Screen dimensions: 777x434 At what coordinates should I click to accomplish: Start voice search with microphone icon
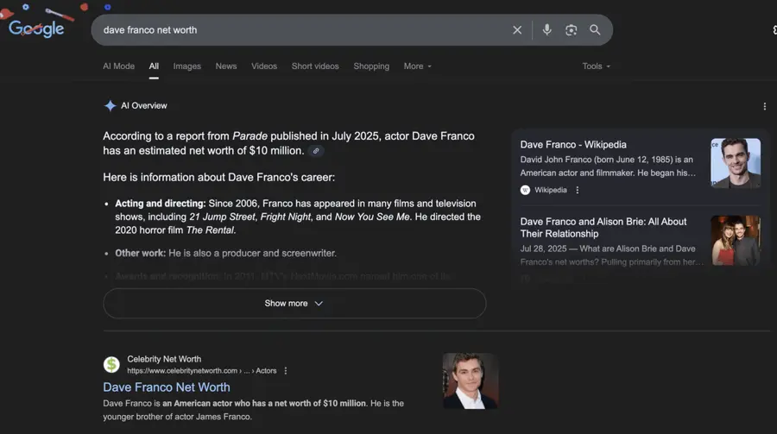pos(546,30)
